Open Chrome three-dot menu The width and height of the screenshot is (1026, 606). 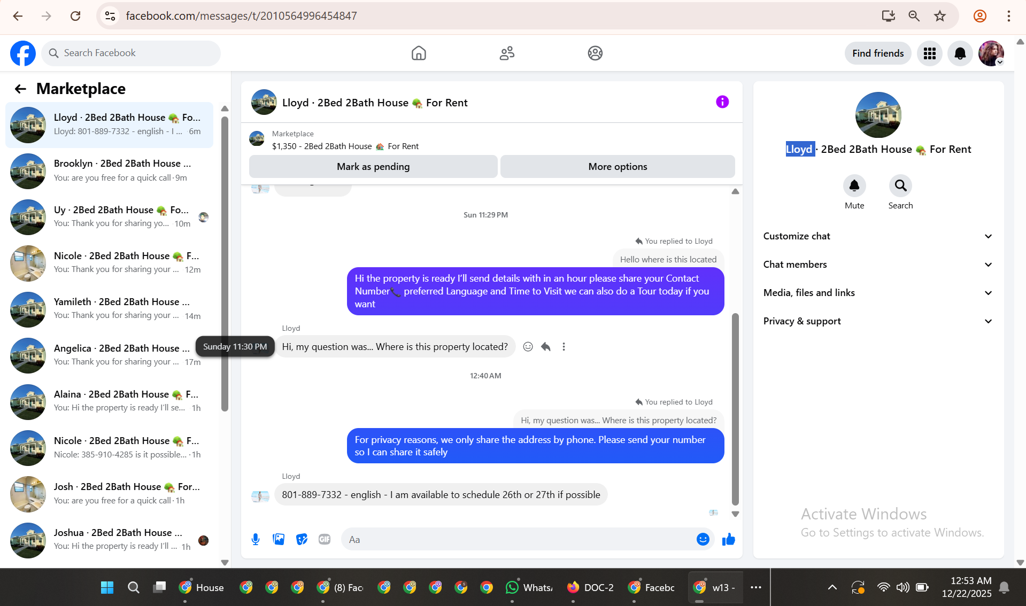[1008, 16]
